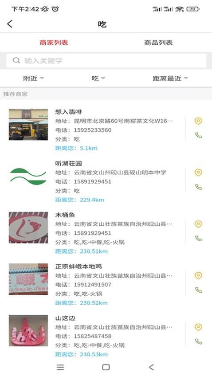Open map location for 正宗蚌峨本地鸡
Screen dimensions: 212x377
click(198, 275)
